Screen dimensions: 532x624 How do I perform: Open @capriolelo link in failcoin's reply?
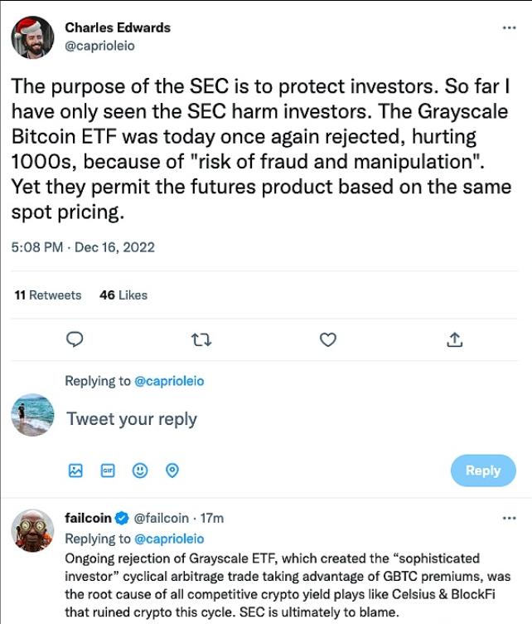coord(168,539)
